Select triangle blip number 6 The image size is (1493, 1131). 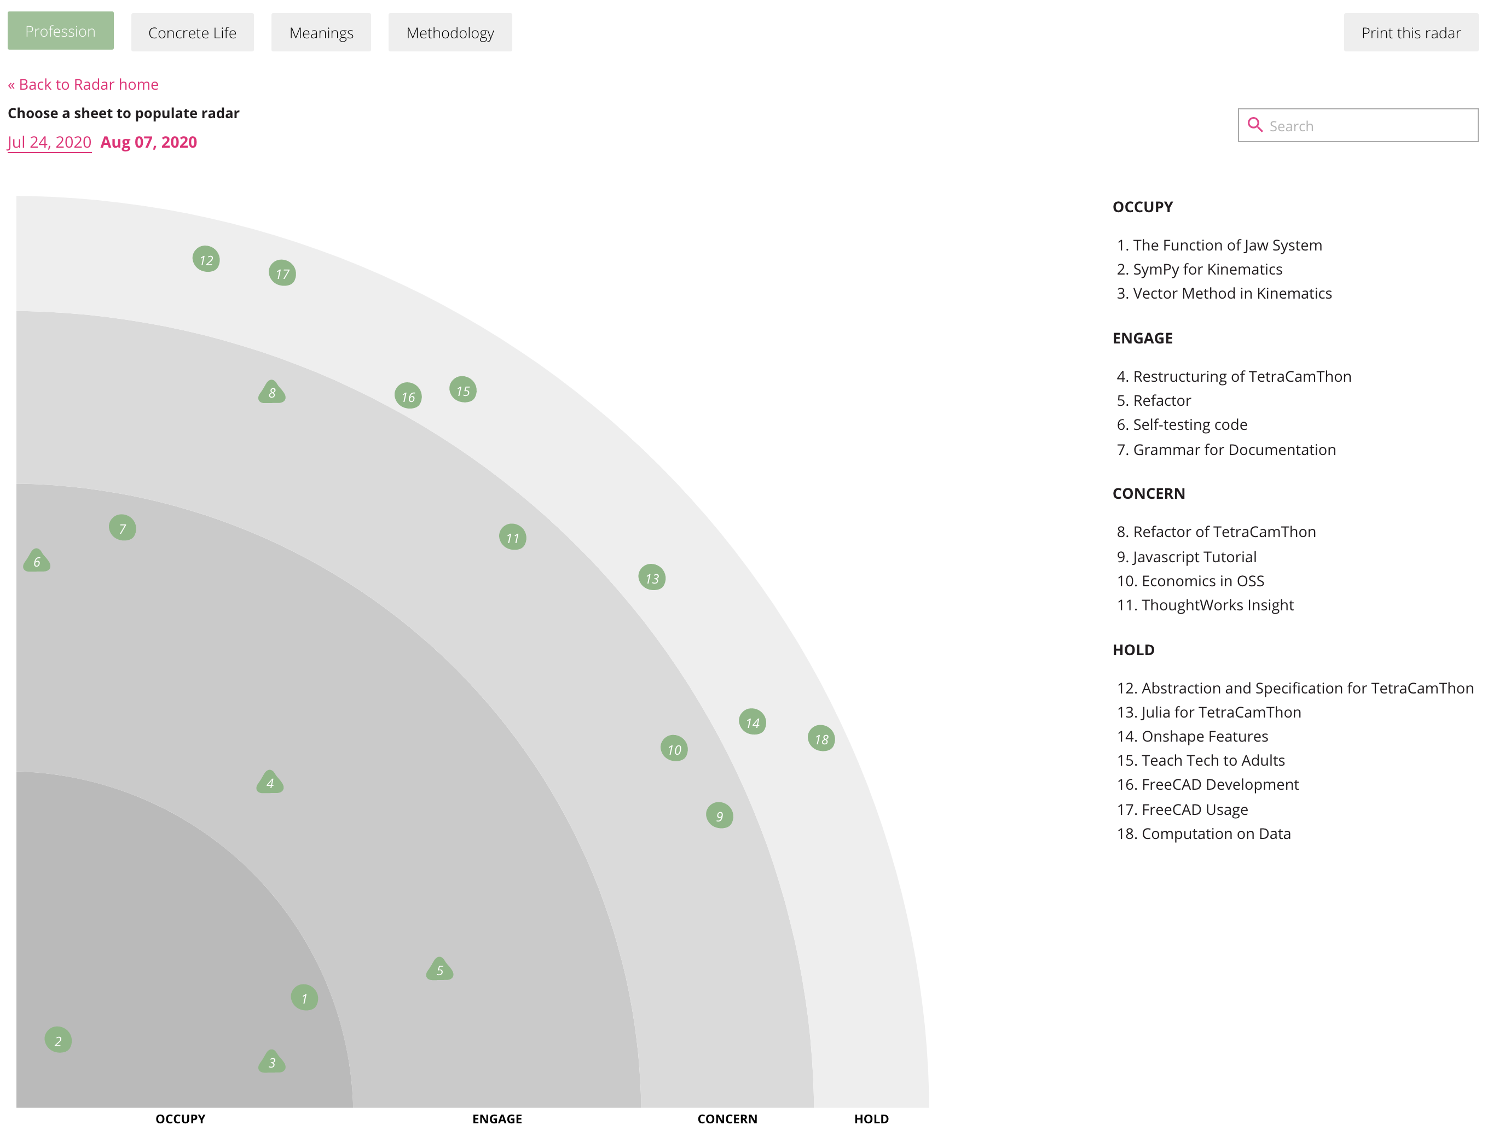(37, 561)
